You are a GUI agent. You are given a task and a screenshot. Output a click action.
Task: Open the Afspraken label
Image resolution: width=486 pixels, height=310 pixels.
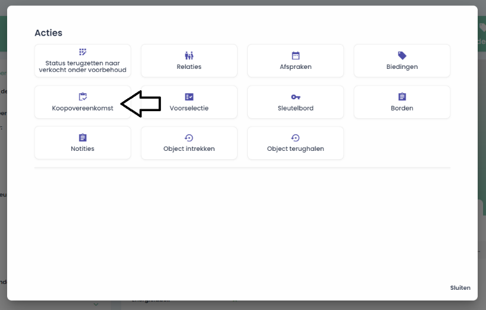tap(296, 67)
